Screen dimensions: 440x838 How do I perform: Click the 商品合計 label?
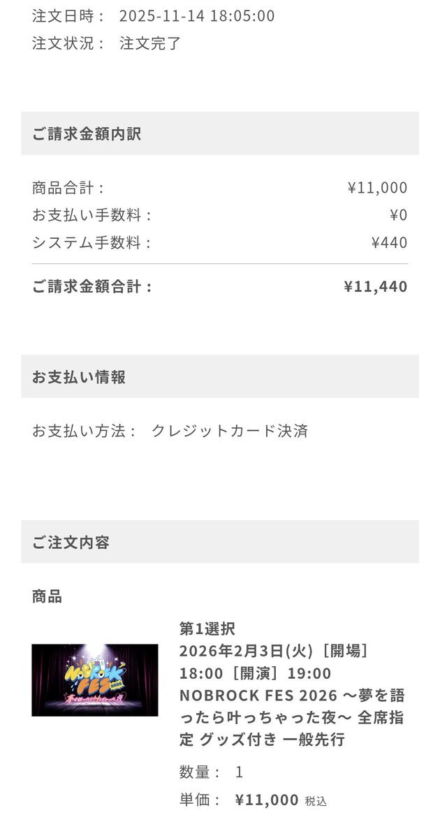(x=68, y=188)
